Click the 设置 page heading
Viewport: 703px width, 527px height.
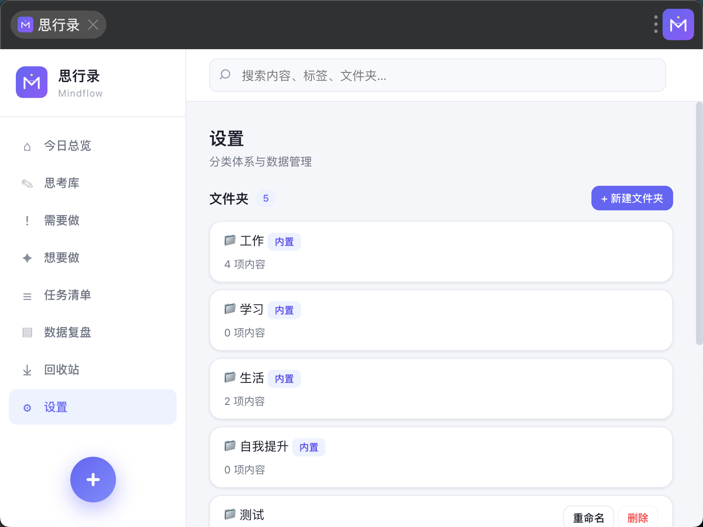click(227, 139)
